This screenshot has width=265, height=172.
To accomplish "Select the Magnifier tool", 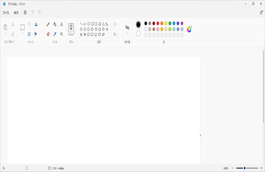I will point(62,34).
